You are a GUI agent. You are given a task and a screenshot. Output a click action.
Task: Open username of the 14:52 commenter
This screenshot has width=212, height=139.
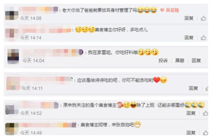tap(39, 105)
